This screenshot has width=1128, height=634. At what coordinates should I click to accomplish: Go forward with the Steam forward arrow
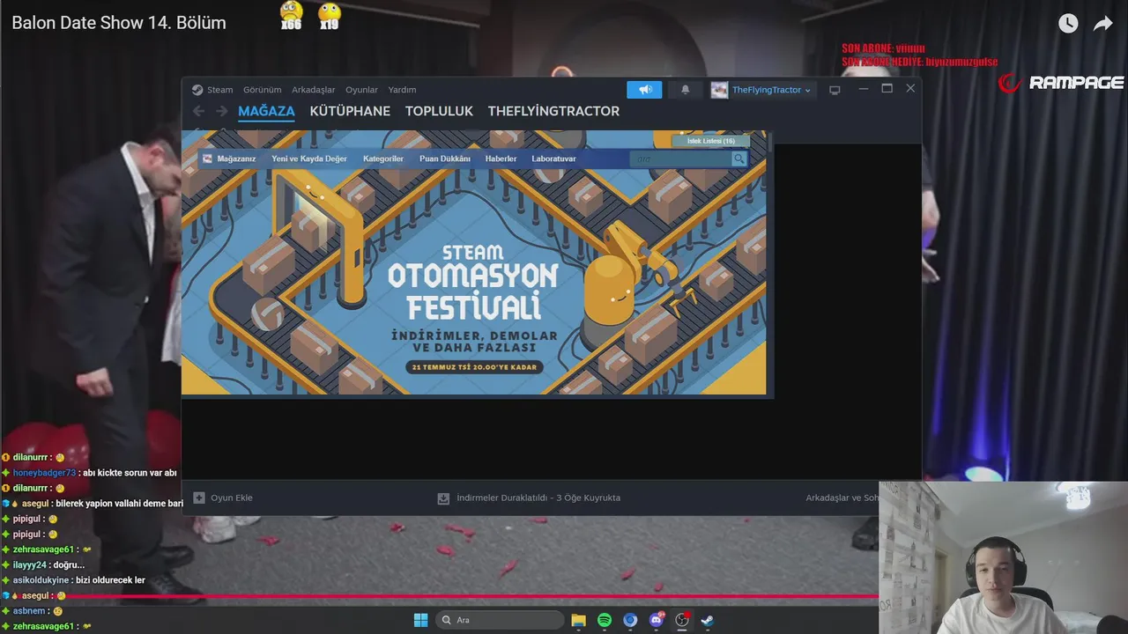(x=221, y=111)
